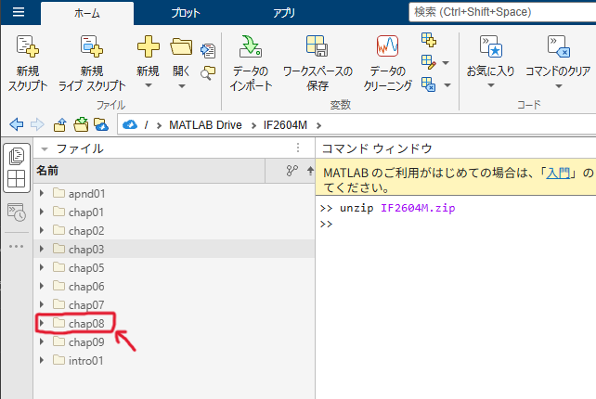Click the 入門 getting started link
596x399 pixels.
pos(558,173)
